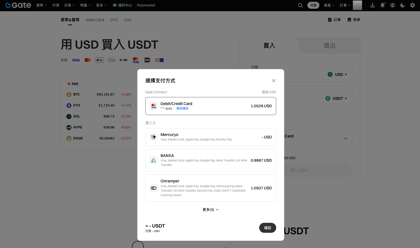Click BANXA price 0.9987 USD

[x=261, y=160]
